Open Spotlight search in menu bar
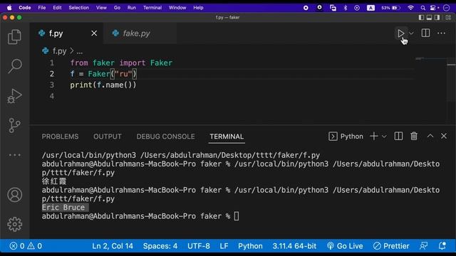Image resolution: width=456 pixels, height=256 pixels. click(x=423, y=8)
